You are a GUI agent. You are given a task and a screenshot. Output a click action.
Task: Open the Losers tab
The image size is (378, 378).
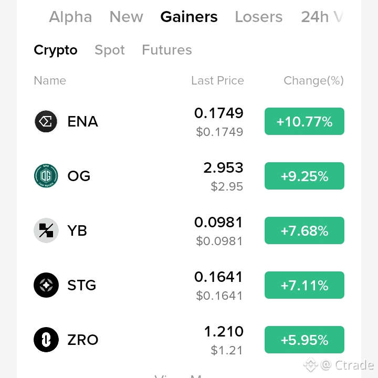tap(259, 17)
